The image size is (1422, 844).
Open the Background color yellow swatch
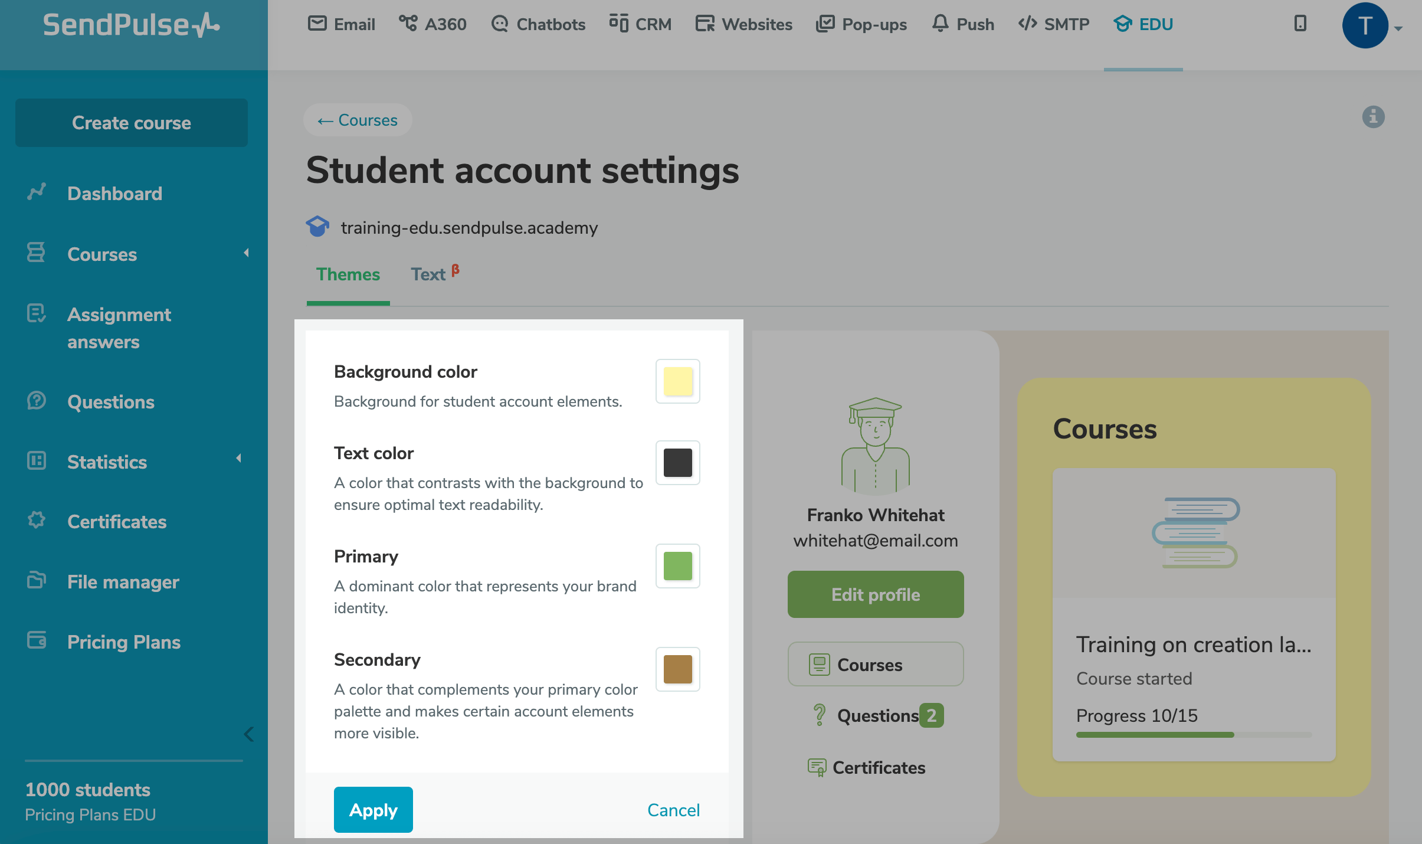[x=677, y=381]
